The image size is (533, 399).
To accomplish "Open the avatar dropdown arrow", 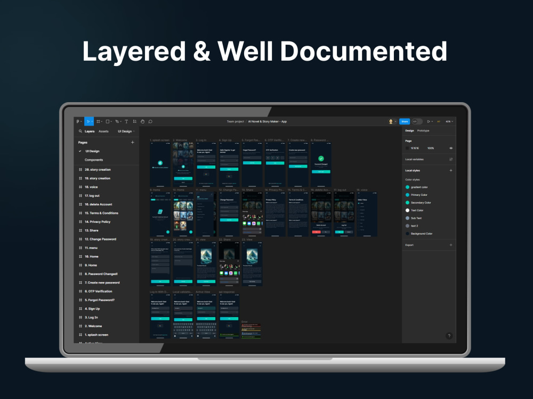I will click(395, 121).
